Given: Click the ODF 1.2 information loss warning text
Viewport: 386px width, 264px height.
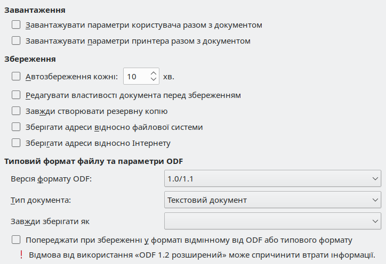Looking at the screenshot, I should [202, 254].
